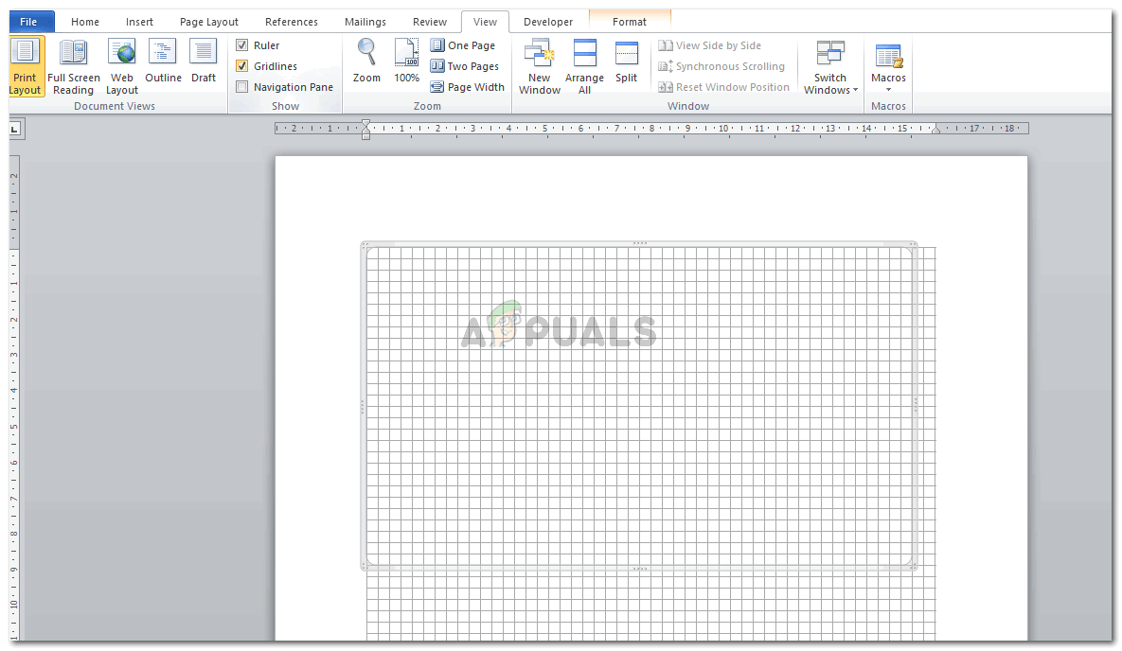
Task: Switch to Print Layout view
Action: (26, 66)
